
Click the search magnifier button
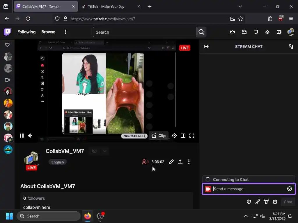click(x=201, y=32)
